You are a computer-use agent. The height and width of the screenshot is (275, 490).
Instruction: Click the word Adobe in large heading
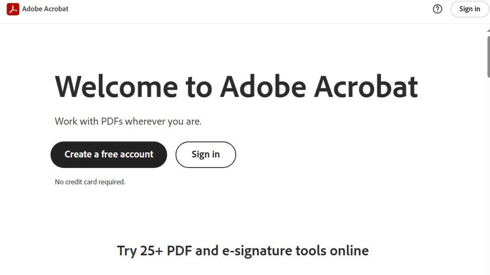(263, 86)
